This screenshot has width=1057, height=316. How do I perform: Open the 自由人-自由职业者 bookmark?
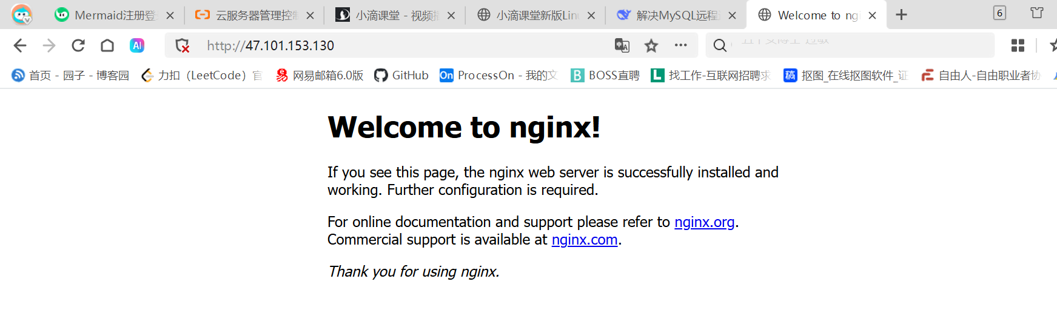(981, 75)
